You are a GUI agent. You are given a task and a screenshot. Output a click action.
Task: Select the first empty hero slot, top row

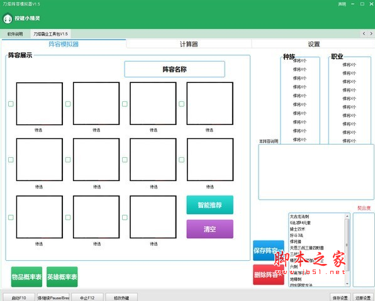tap(40, 104)
